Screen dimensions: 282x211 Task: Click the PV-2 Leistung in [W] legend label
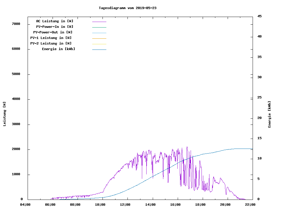click(x=51, y=43)
